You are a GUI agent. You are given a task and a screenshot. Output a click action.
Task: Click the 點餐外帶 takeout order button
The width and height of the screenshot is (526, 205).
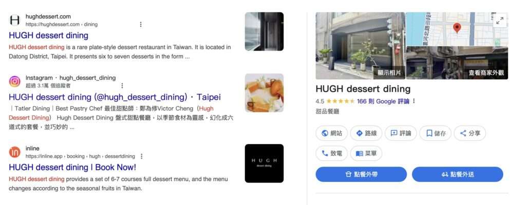pyautogui.click(x=361, y=175)
